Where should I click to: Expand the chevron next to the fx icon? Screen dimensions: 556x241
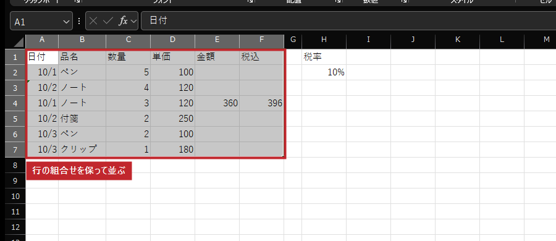(x=133, y=21)
